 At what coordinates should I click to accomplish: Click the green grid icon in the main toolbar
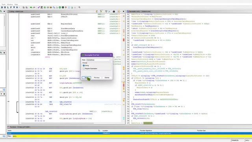tap(44, 7)
